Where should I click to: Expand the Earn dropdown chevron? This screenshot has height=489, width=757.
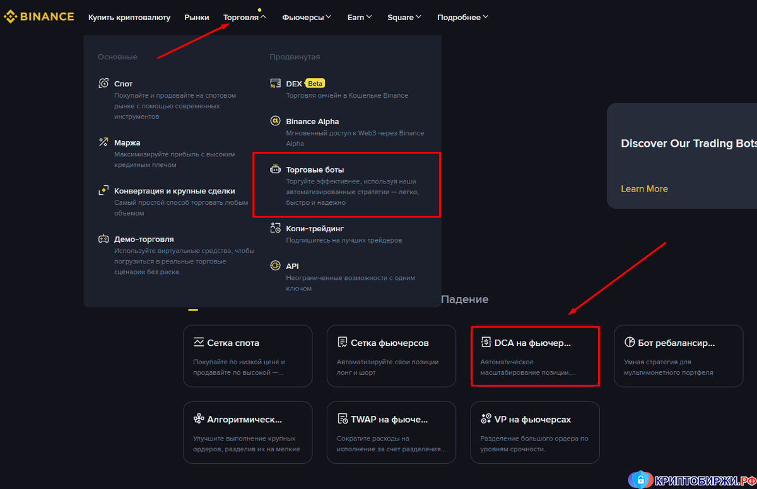369,18
